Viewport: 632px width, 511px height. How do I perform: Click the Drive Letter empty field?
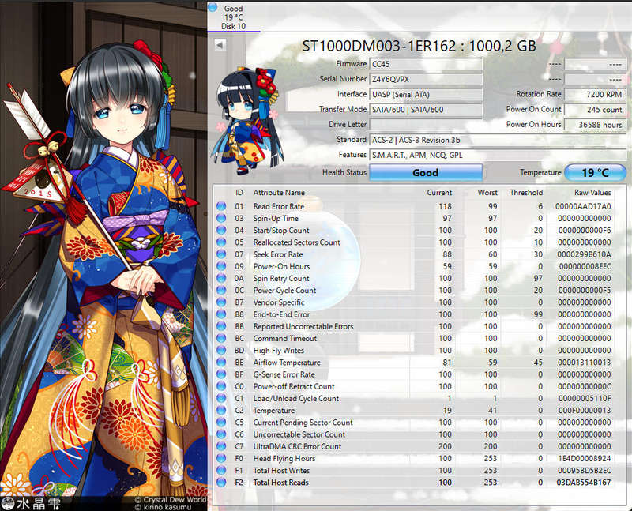point(426,125)
